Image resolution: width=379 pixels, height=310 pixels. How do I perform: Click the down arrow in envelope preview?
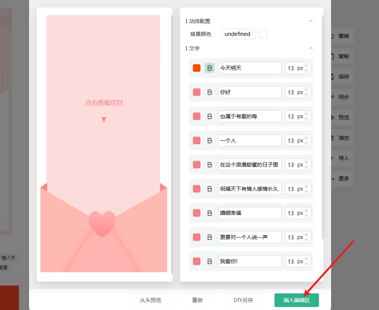104,119
